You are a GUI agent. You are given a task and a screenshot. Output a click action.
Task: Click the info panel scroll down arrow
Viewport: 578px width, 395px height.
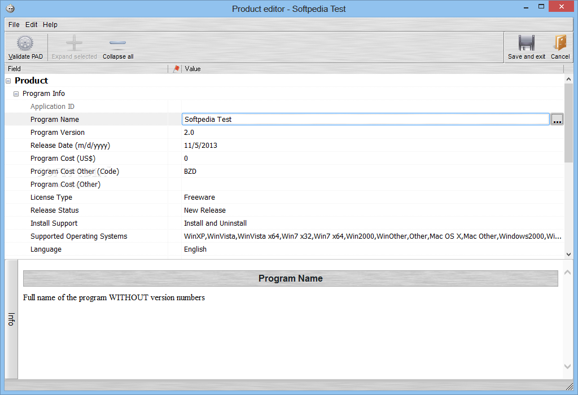568,366
